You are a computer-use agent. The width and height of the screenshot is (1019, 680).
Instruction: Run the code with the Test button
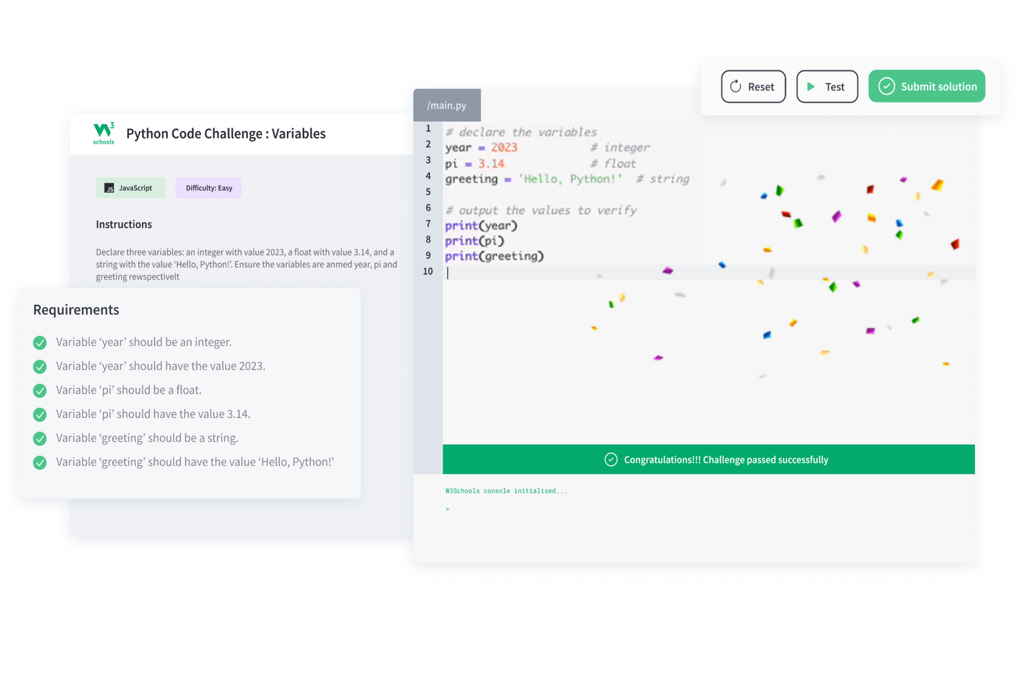pyautogui.click(x=827, y=87)
